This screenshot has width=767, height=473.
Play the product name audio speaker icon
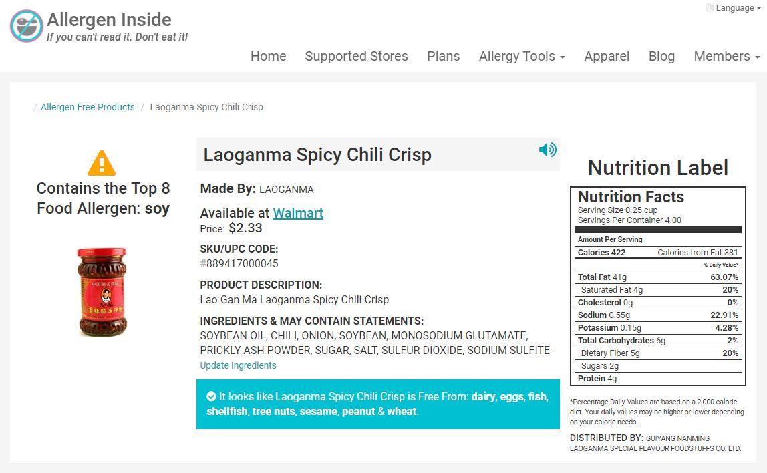point(547,150)
